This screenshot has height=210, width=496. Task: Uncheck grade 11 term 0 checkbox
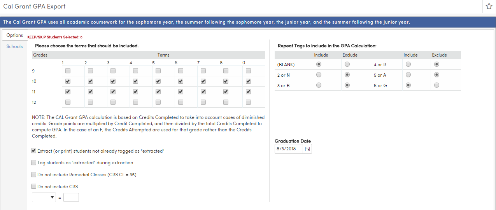(x=249, y=92)
